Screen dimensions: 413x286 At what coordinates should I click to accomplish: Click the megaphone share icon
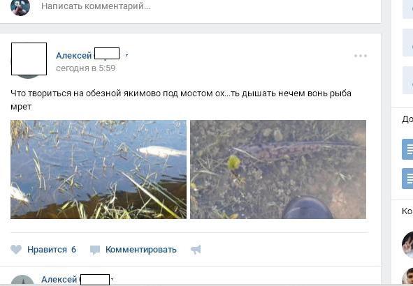point(196,250)
